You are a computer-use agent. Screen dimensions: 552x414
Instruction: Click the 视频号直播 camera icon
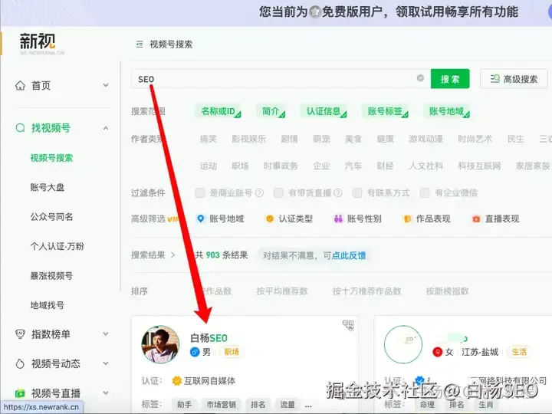pyautogui.click(x=21, y=393)
